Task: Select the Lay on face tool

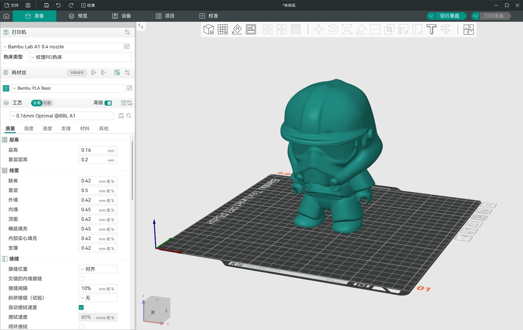Action: coord(361,29)
